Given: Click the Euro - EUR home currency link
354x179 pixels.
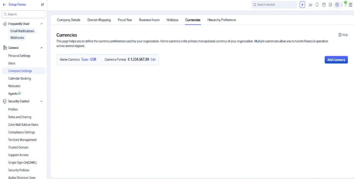Looking at the screenshot, I should (89, 60).
